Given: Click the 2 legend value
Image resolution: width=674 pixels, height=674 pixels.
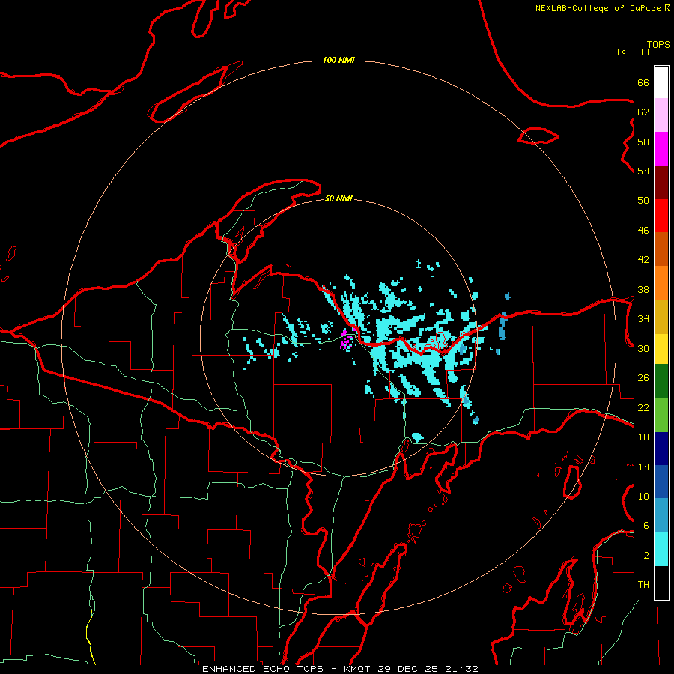Looking at the screenshot, I should (646, 556).
